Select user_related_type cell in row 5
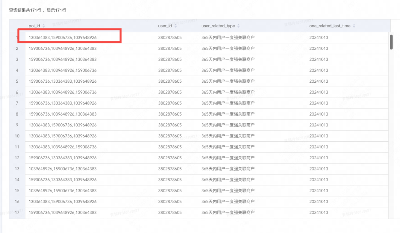Screen dimensions: 400x233 tap(228, 81)
